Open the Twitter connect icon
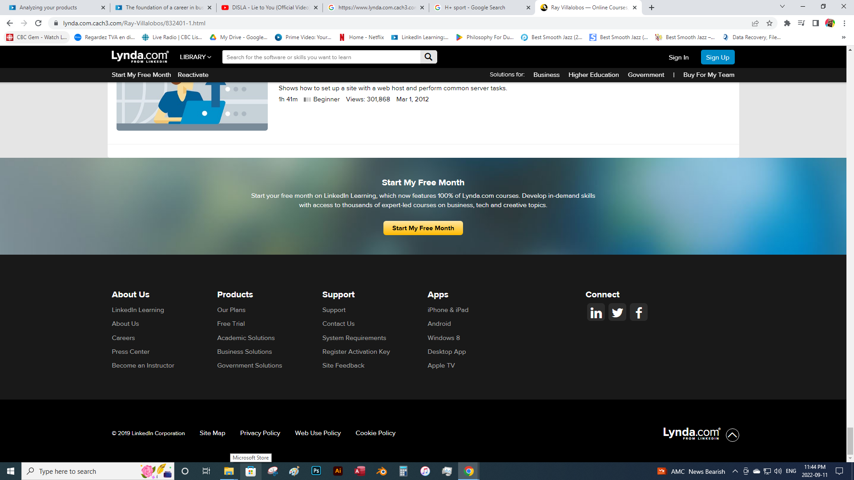The height and width of the screenshot is (480, 854). (x=617, y=312)
